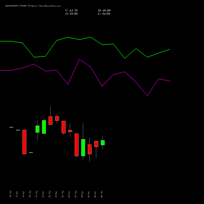Click the close value C: 41.70
Screen dimensions: 204x204
point(71,11)
